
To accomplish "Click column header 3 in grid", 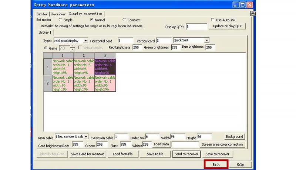I will pyautogui.click(x=105, y=55).
